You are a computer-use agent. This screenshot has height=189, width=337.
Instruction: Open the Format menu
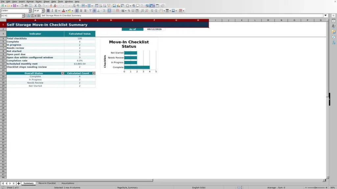click(x=30, y=2)
